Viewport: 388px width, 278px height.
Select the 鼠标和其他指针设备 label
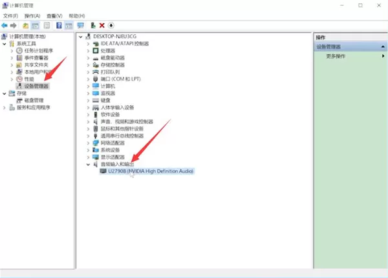tap(122, 128)
